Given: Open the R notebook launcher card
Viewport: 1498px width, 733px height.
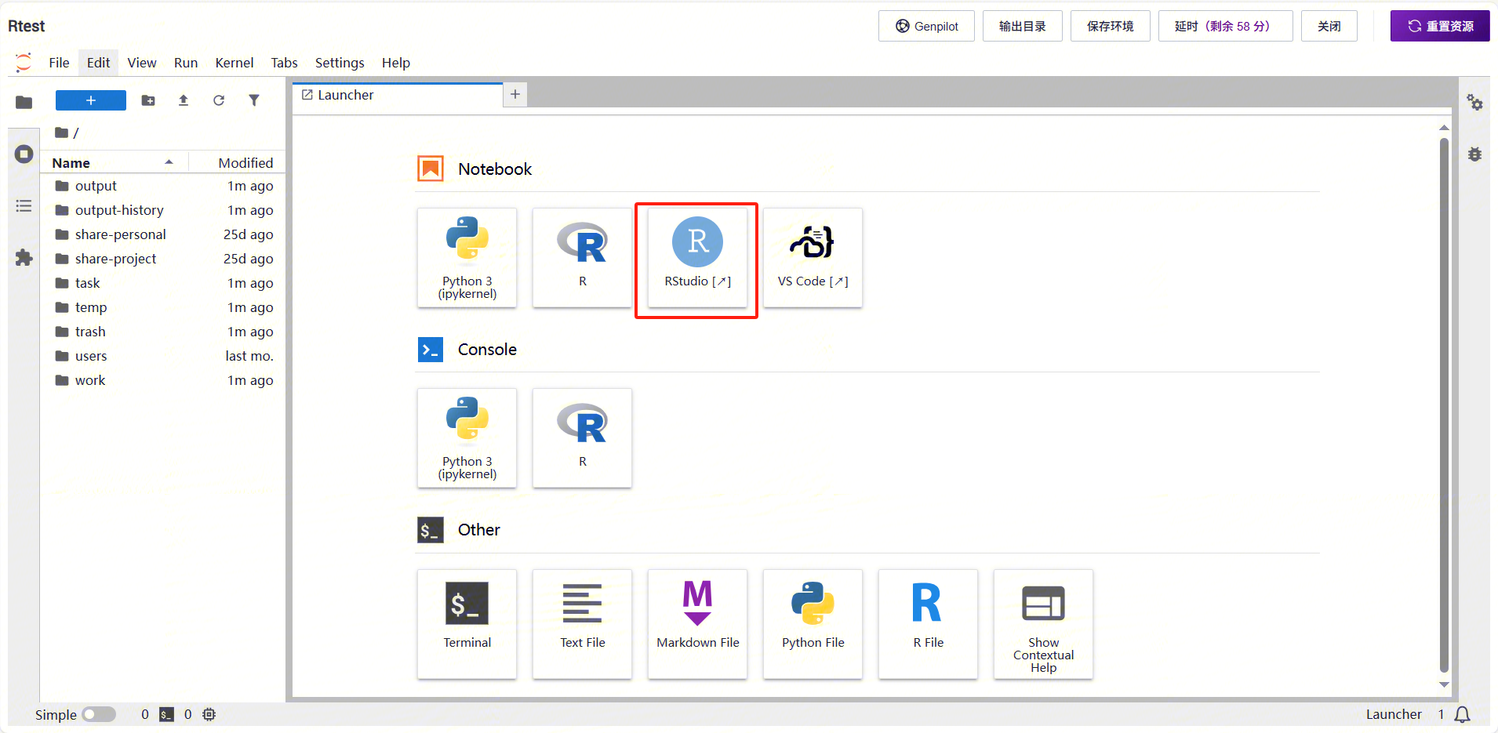Looking at the screenshot, I should (582, 257).
